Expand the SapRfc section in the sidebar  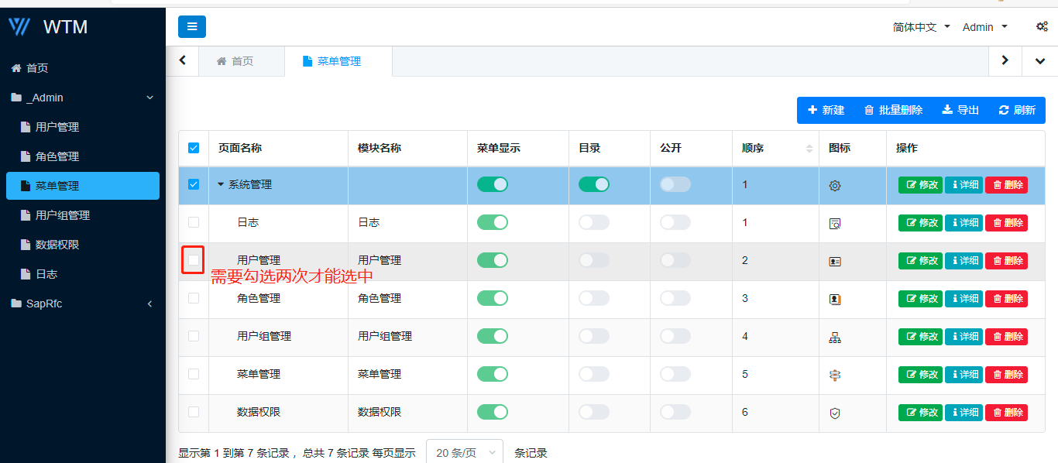point(83,304)
